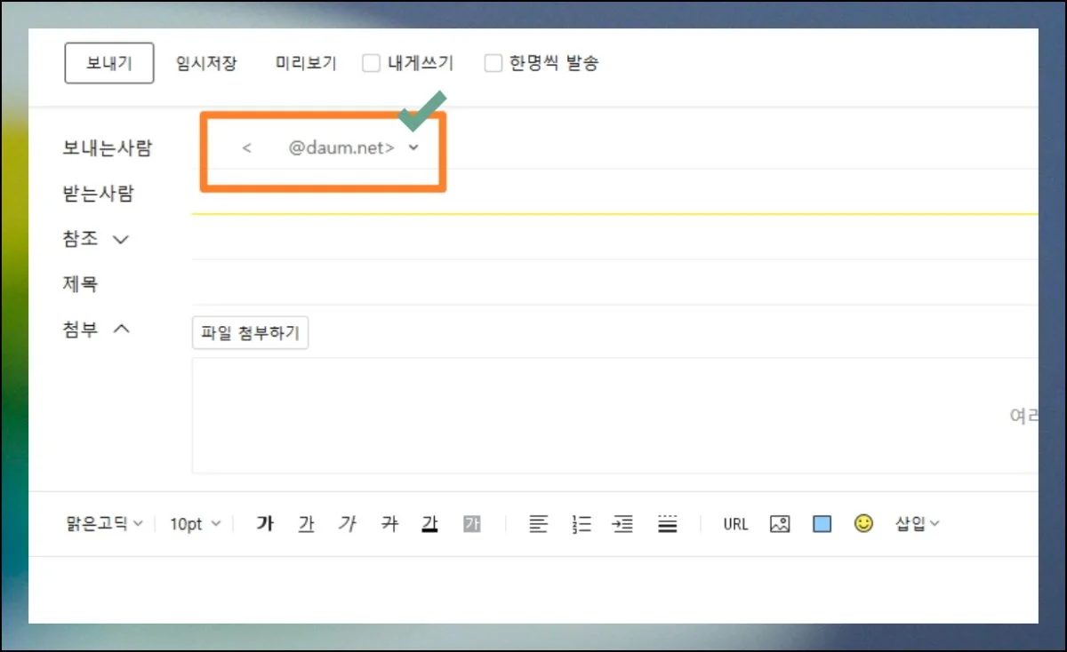Open the 10pt font size selector

[192, 523]
